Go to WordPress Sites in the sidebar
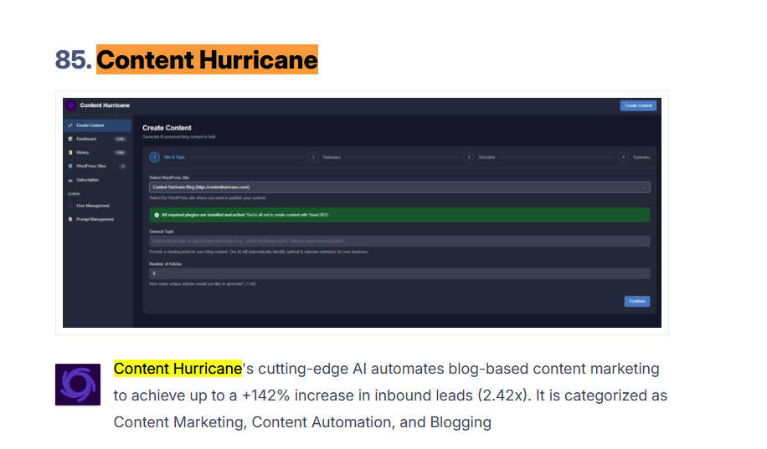The width and height of the screenshot is (767, 449). 97,166
